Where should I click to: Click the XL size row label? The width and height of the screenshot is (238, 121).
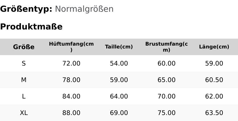(x=24, y=113)
